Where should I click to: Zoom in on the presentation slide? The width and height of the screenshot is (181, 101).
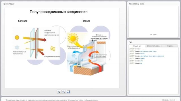[59, 92]
